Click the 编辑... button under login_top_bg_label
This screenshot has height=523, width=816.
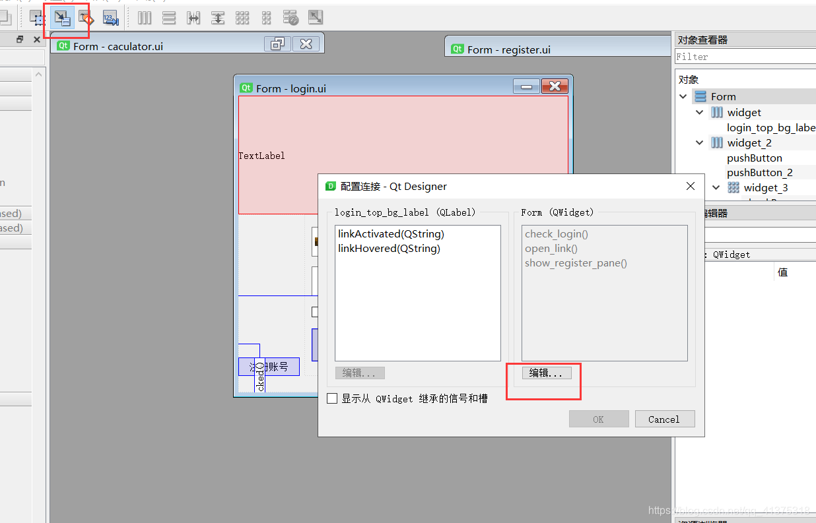pos(360,373)
